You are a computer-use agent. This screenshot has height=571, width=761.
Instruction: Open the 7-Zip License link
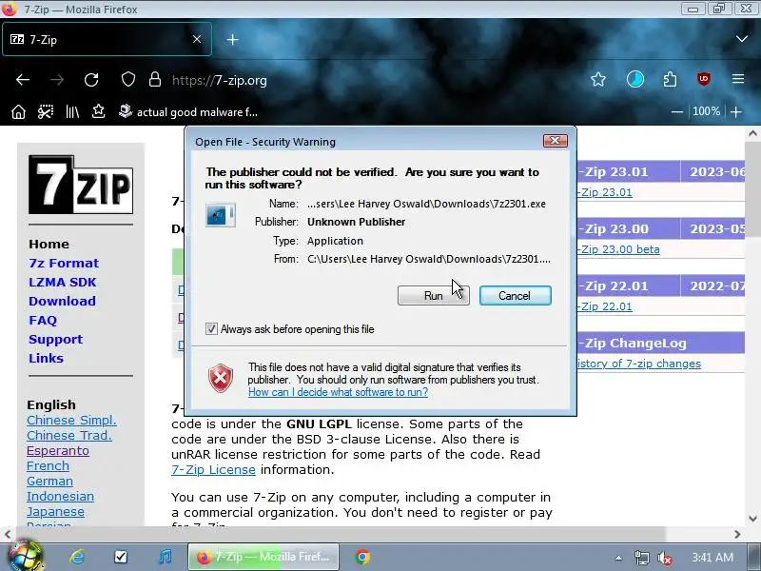[213, 469]
